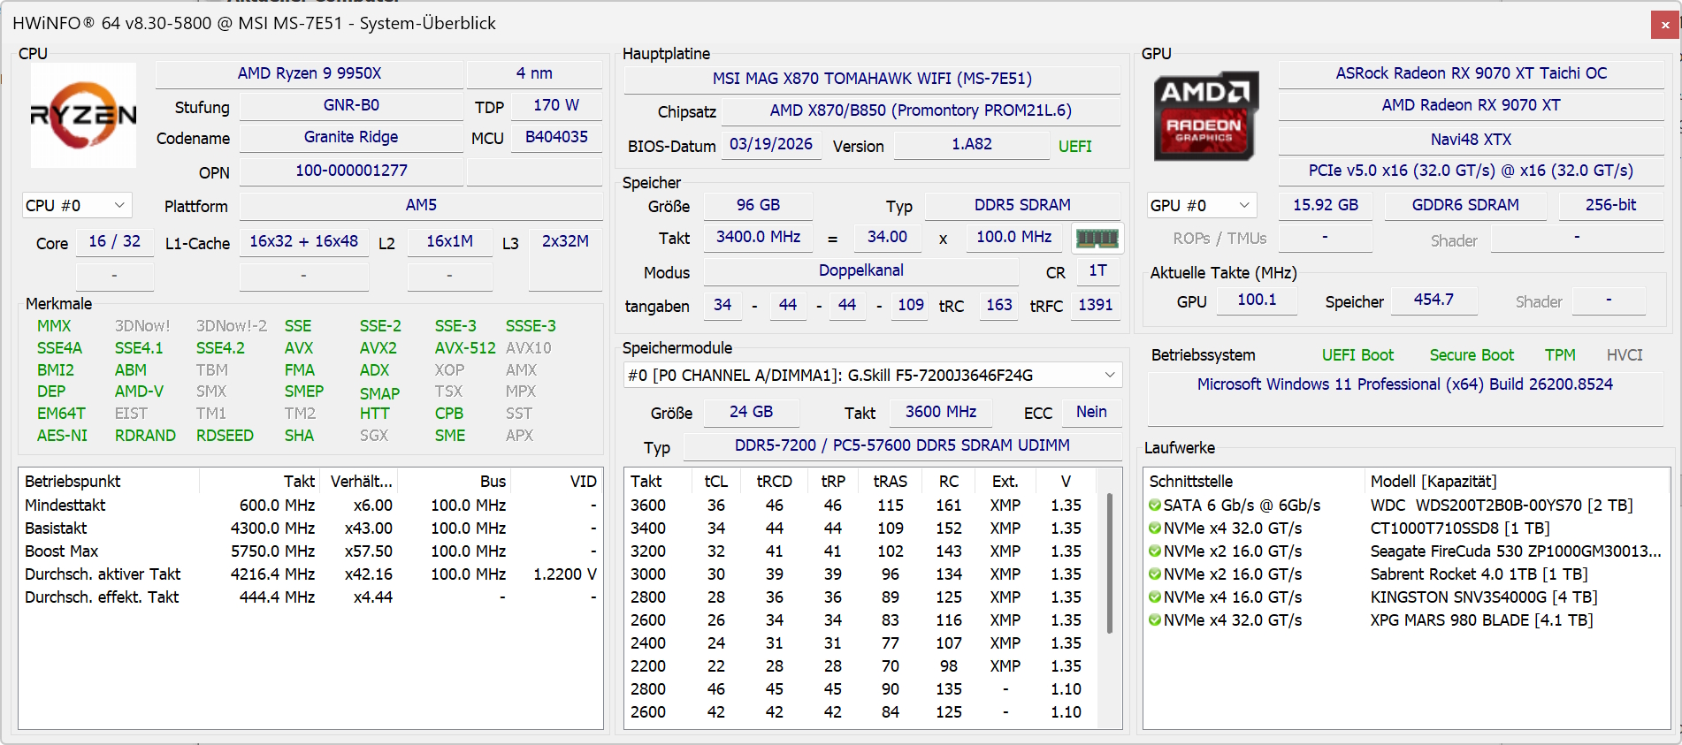Click ASRock Radeon RX 9070 XT Taichi OC
Viewport: 1682px width, 745px height.
coord(1472,73)
